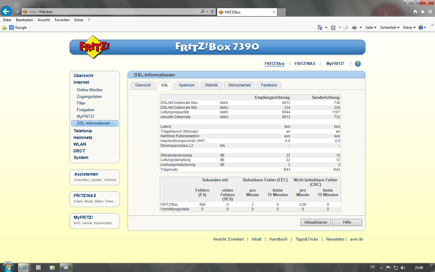Switch to the Übersicht tab
Image resolution: width=435 pixels, height=272 pixels.
(x=143, y=86)
